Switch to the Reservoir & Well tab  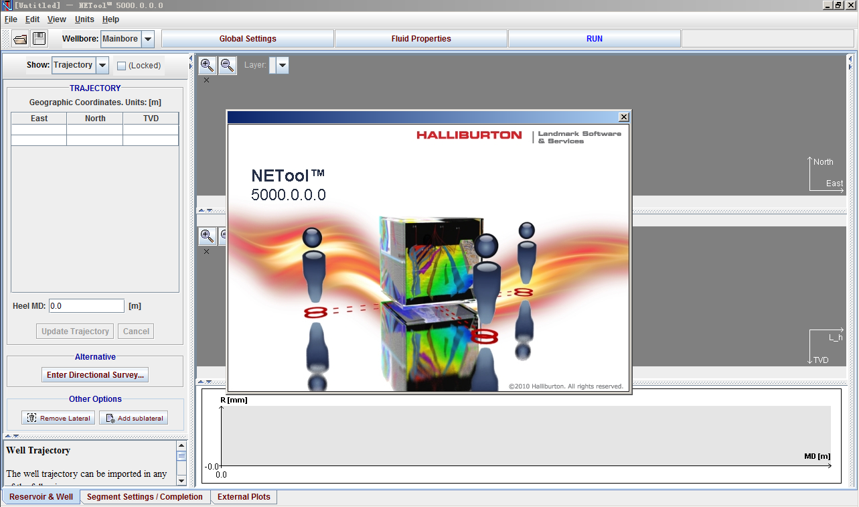tap(41, 497)
